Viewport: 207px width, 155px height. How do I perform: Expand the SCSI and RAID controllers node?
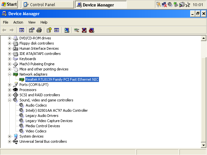pyautogui.click(x=9, y=95)
